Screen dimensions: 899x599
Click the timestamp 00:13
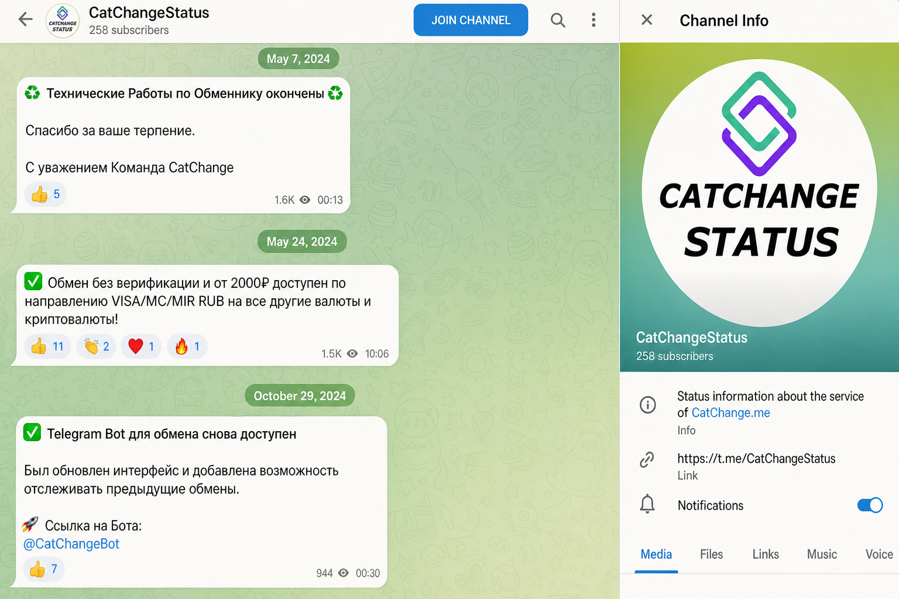(x=330, y=200)
